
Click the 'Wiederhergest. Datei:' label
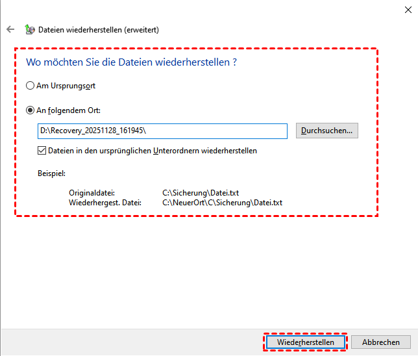coord(104,203)
